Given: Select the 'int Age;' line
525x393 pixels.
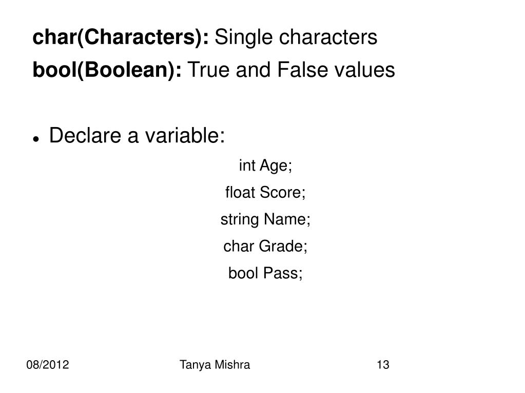Looking at the screenshot, I should tap(265, 166).
